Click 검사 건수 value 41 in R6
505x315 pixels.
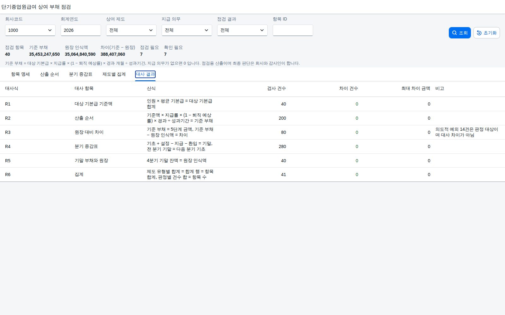point(283,175)
